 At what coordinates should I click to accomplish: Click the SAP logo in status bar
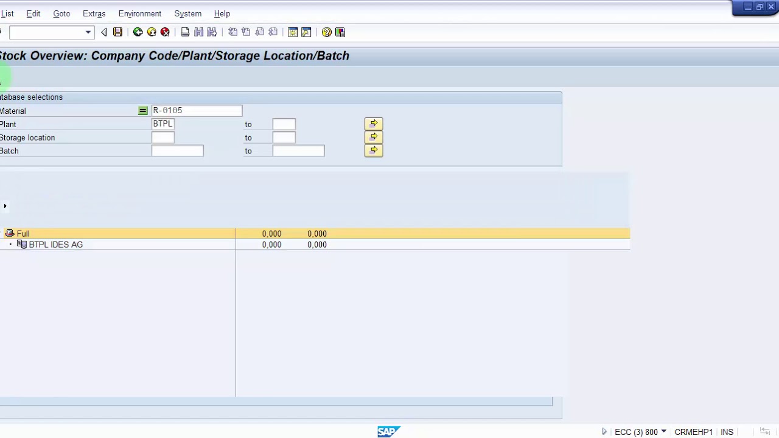pos(389,431)
